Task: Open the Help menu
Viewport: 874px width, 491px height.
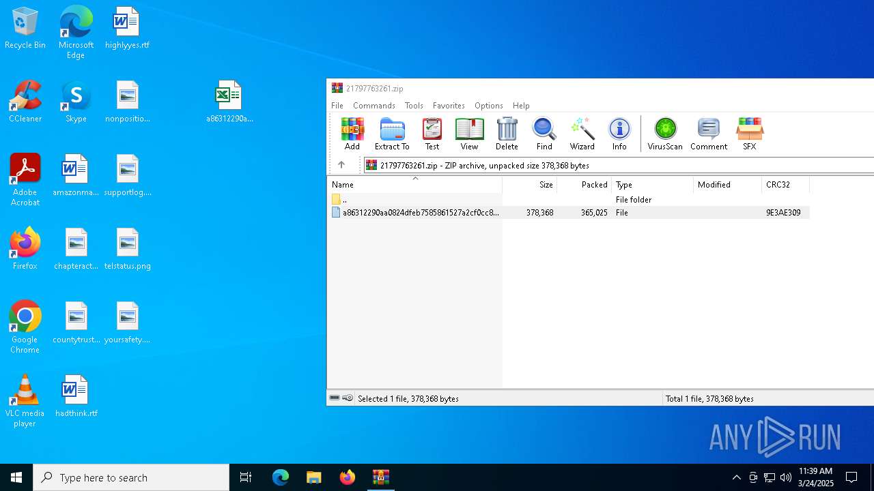Action: pyautogui.click(x=521, y=106)
